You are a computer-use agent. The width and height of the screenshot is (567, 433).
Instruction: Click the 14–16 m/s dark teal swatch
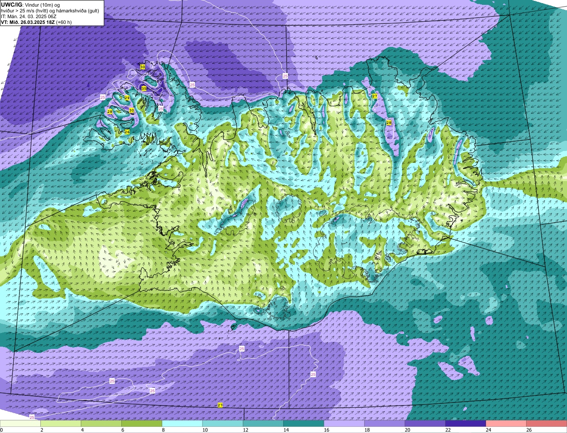pos(304,423)
